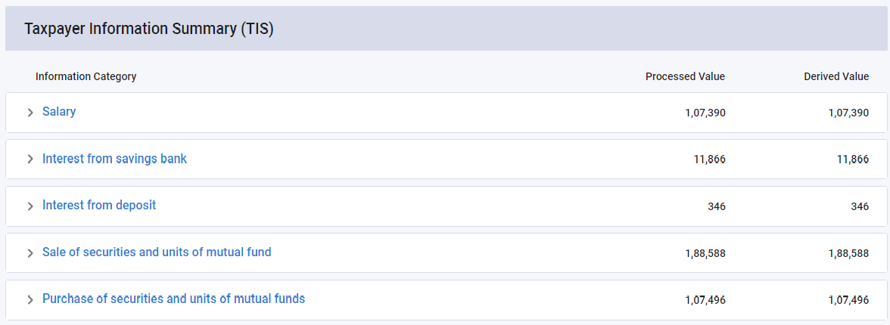Select Salary derived value 1,07,390

(848, 113)
